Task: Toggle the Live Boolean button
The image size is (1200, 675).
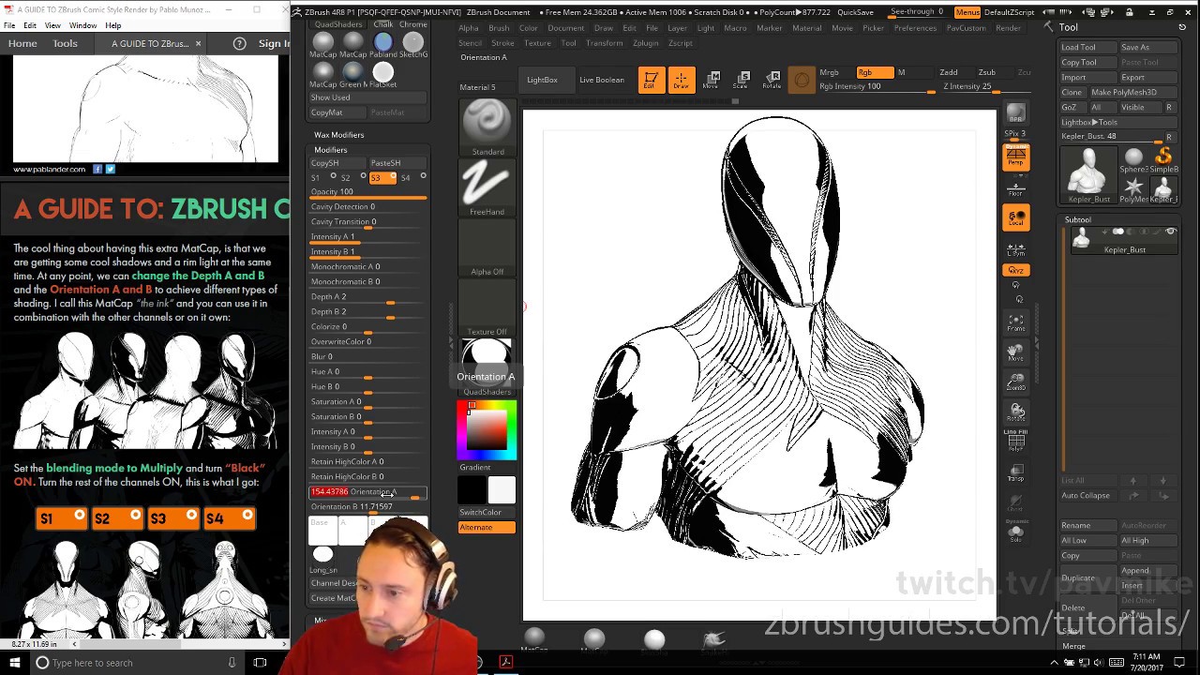Action: click(x=602, y=80)
